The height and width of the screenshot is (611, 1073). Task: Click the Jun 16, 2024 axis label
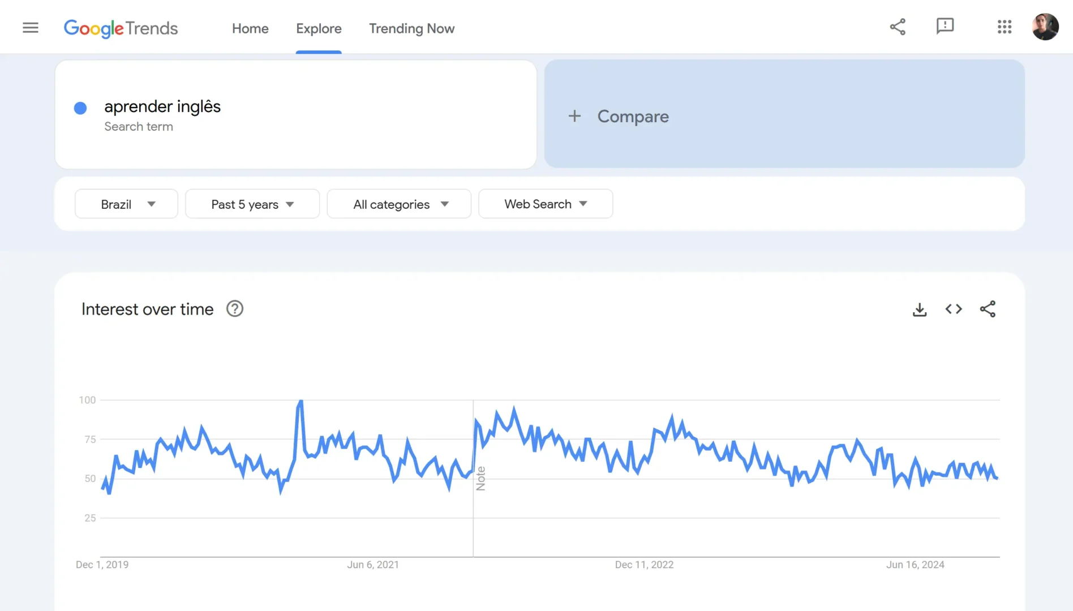pos(915,565)
